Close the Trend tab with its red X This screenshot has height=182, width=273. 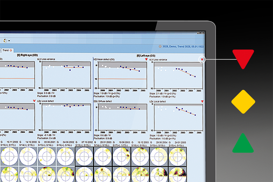pos(11,50)
